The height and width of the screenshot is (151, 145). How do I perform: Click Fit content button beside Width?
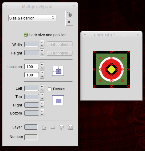[x=60, y=45]
